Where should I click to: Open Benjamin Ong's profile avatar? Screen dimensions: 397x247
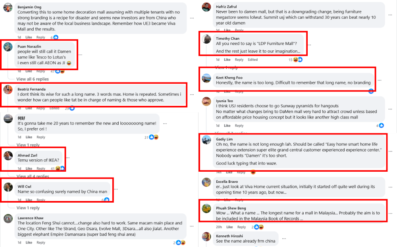point(8,8)
